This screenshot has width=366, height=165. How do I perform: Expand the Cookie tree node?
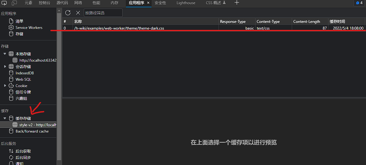click(x=5, y=86)
